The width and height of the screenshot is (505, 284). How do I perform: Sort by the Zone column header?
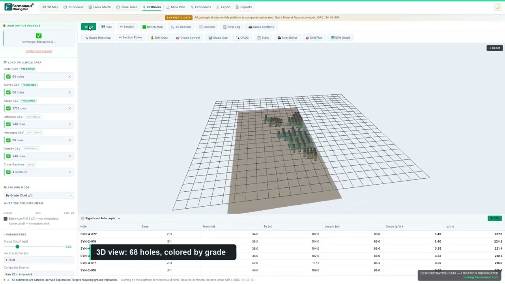click(145, 226)
